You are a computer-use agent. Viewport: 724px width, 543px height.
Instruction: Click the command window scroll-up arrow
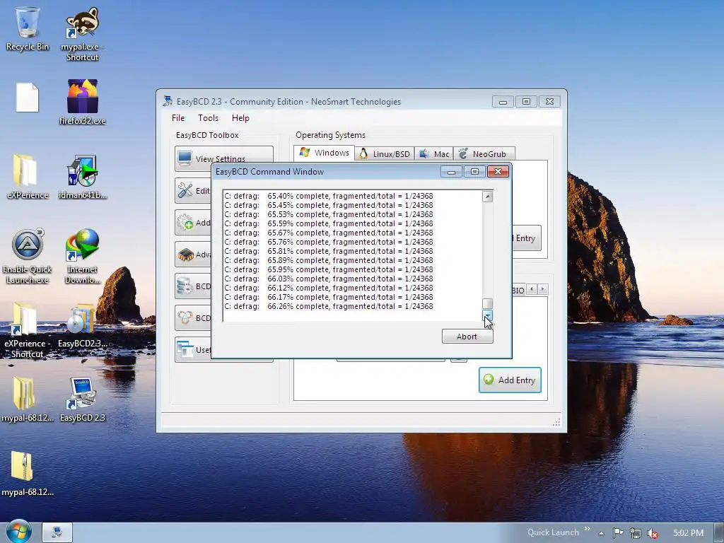coord(487,197)
